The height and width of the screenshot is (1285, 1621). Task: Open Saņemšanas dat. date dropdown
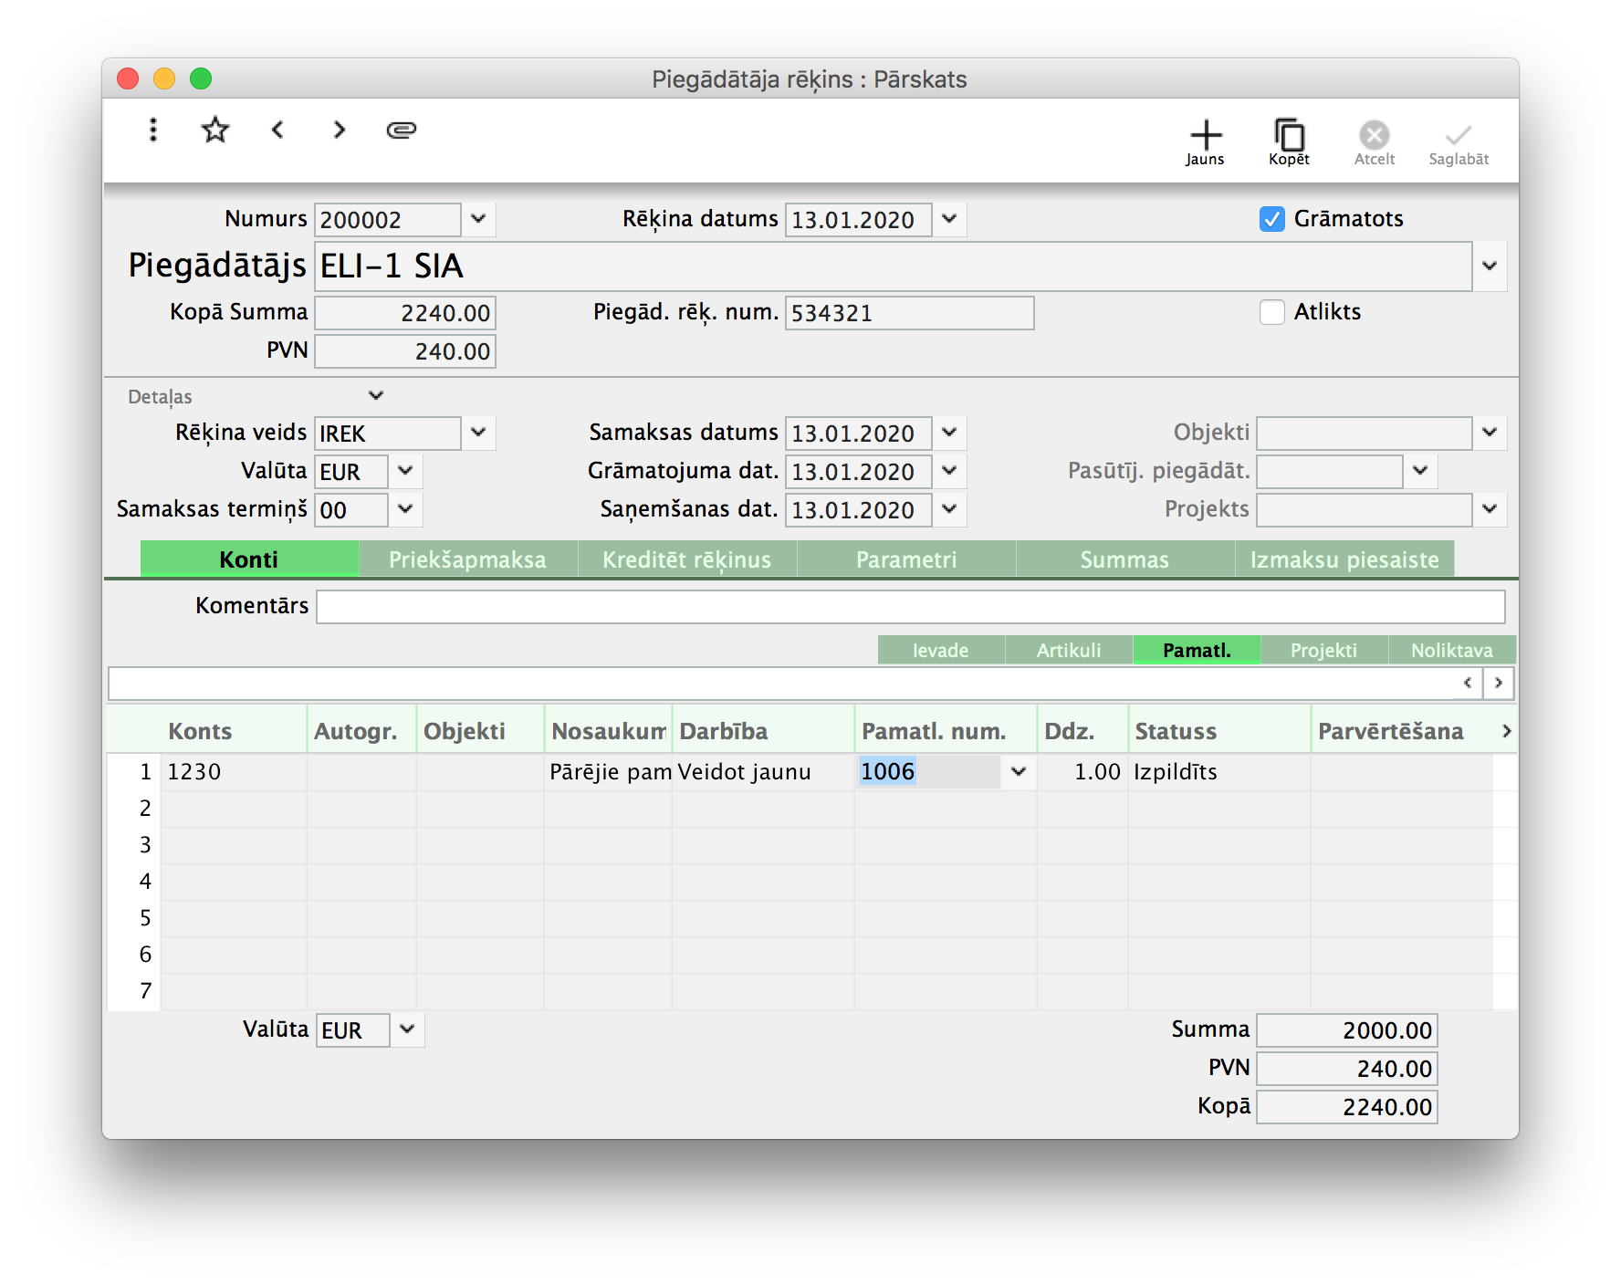click(x=949, y=509)
